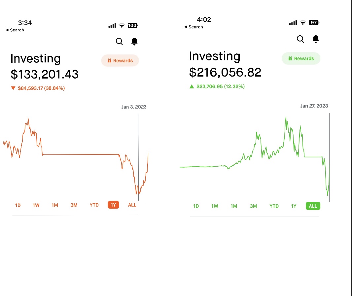This screenshot has width=352, height=296.
Task: Click the orange Rewards gift button
Action: [x=120, y=61]
